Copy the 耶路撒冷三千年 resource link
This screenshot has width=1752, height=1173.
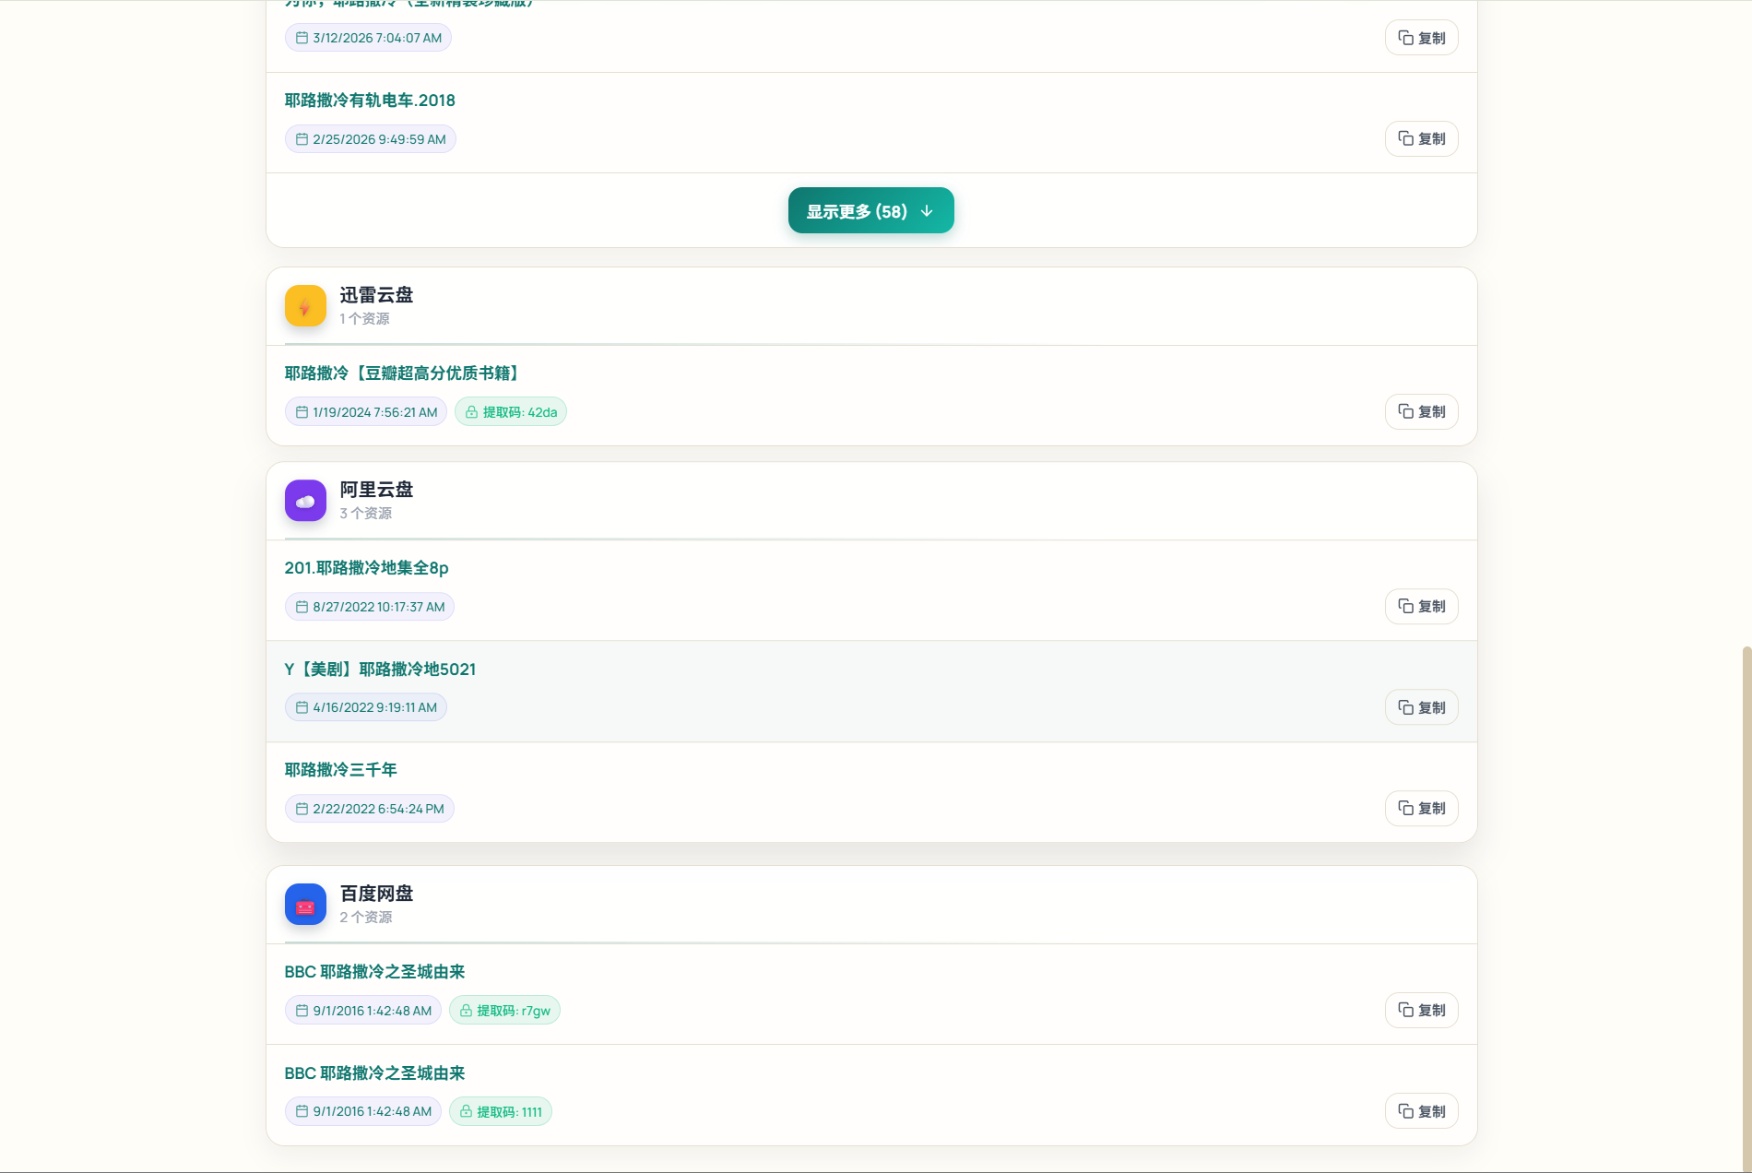pyautogui.click(x=1421, y=809)
